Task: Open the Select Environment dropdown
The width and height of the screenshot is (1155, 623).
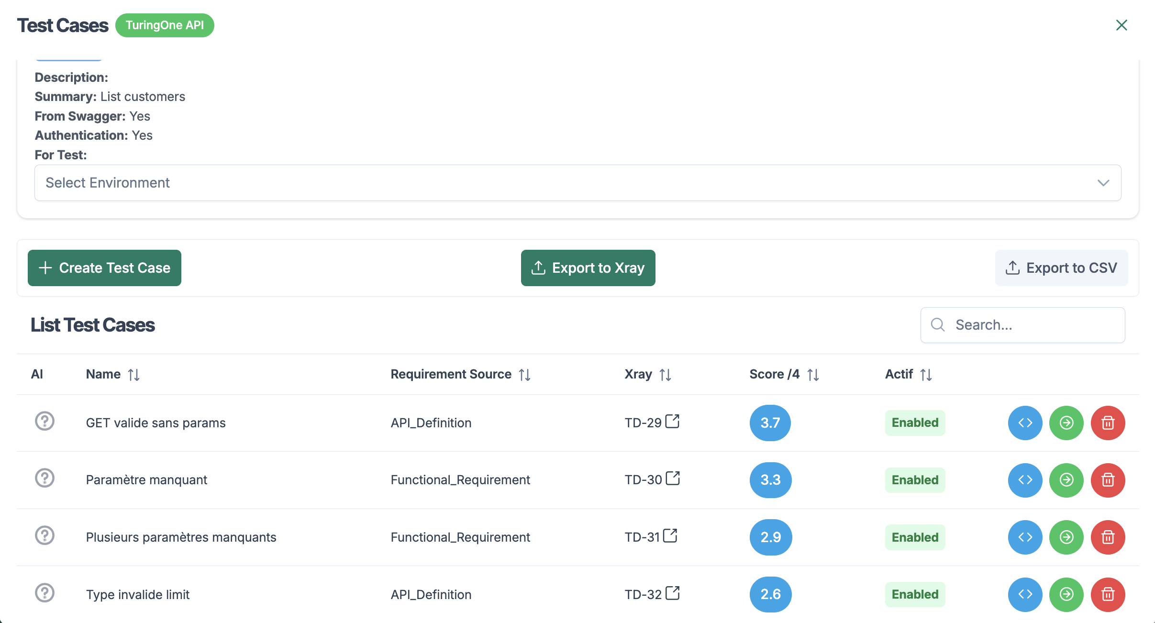Action: click(x=577, y=183)
